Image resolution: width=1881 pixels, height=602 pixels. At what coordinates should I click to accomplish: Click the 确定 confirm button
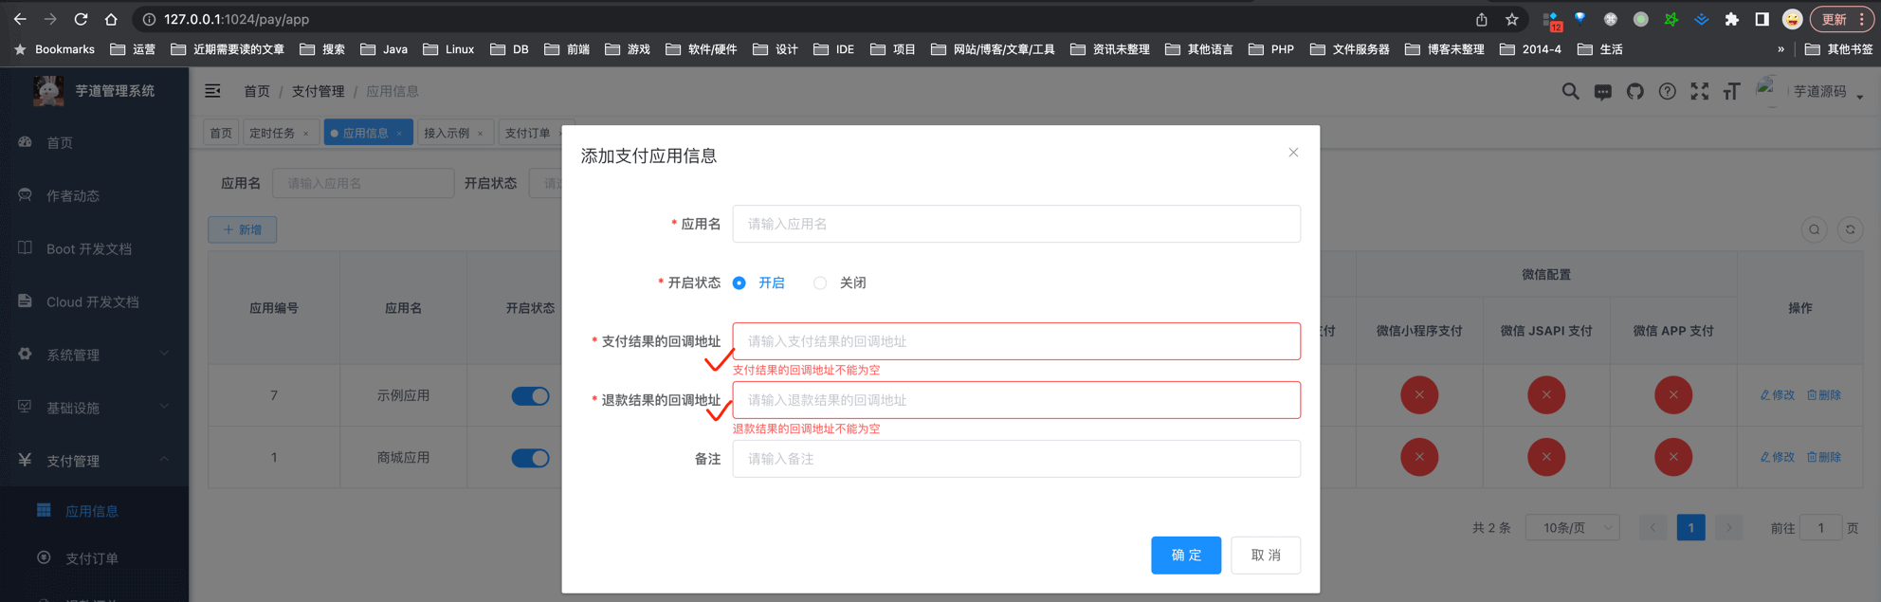1185,556
